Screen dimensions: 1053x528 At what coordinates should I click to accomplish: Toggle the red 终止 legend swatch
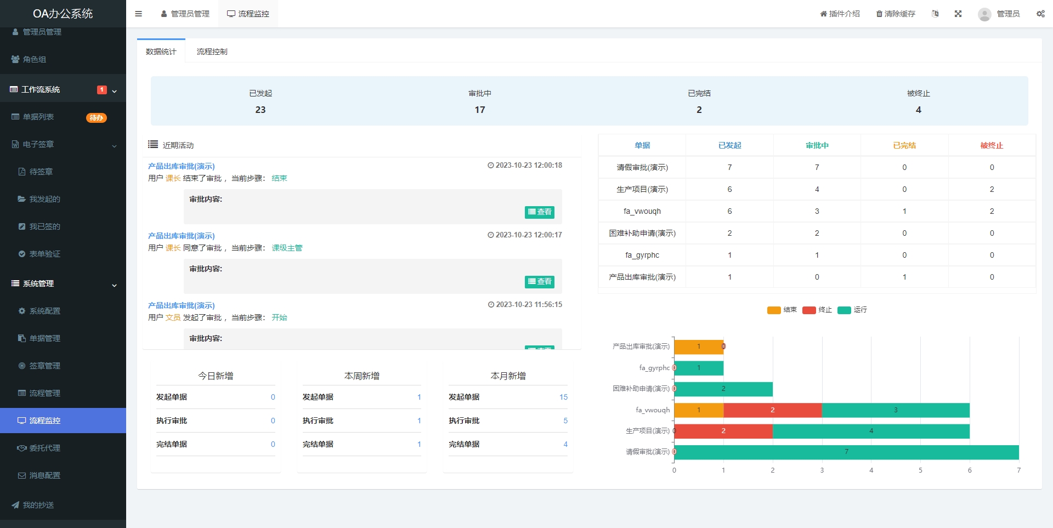(x=809, y=310)
